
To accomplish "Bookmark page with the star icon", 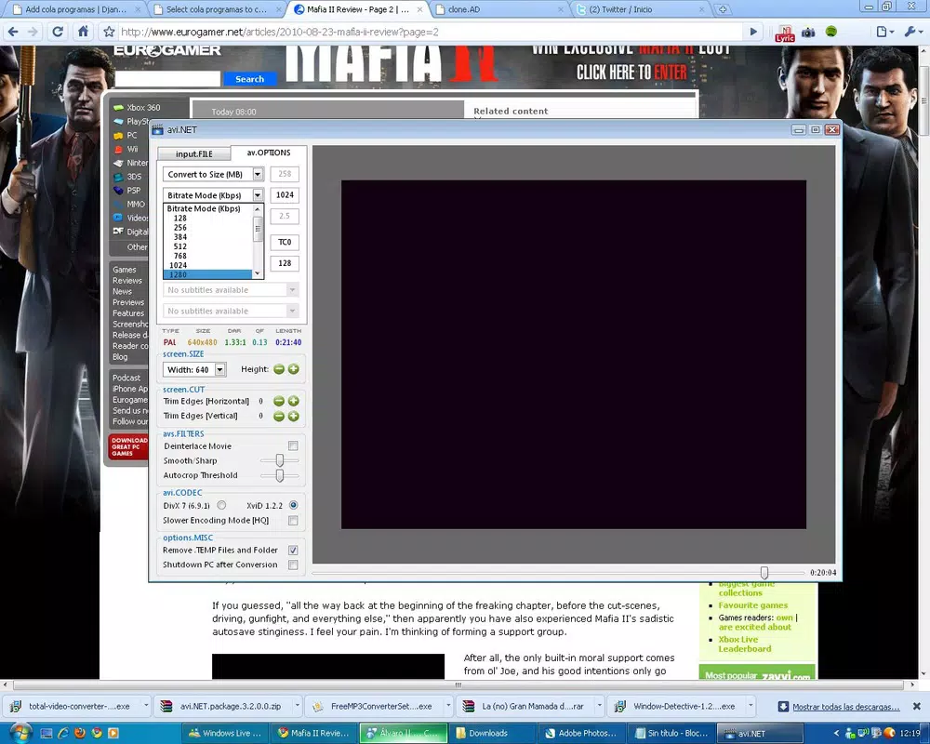I will point(109,32).
